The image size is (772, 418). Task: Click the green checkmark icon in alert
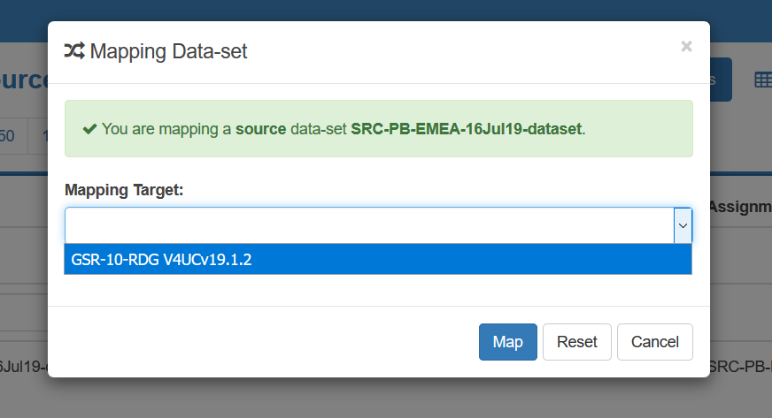pyautogui.click(x=89, y=129)
